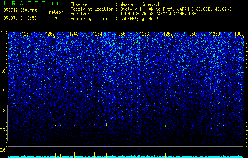248x158 pixels.
Task: Click the yellow intensity spike below 1253
Action: click(74, 154)
